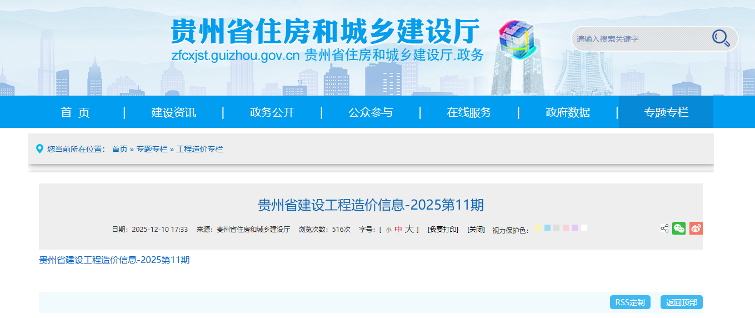
Task: Click the location pin icon in breadcrumb
Action: tap(39, 149)
